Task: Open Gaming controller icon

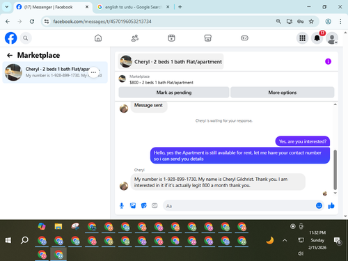Action: point(244,38)
